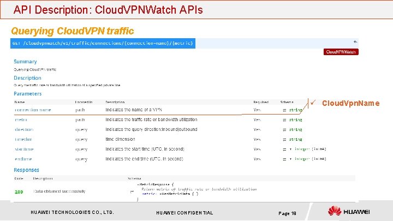This screenshot has width=393, height=221.
Task: Click 'Indicates the name of a VPN' description
Action: [x=134, y=110]
